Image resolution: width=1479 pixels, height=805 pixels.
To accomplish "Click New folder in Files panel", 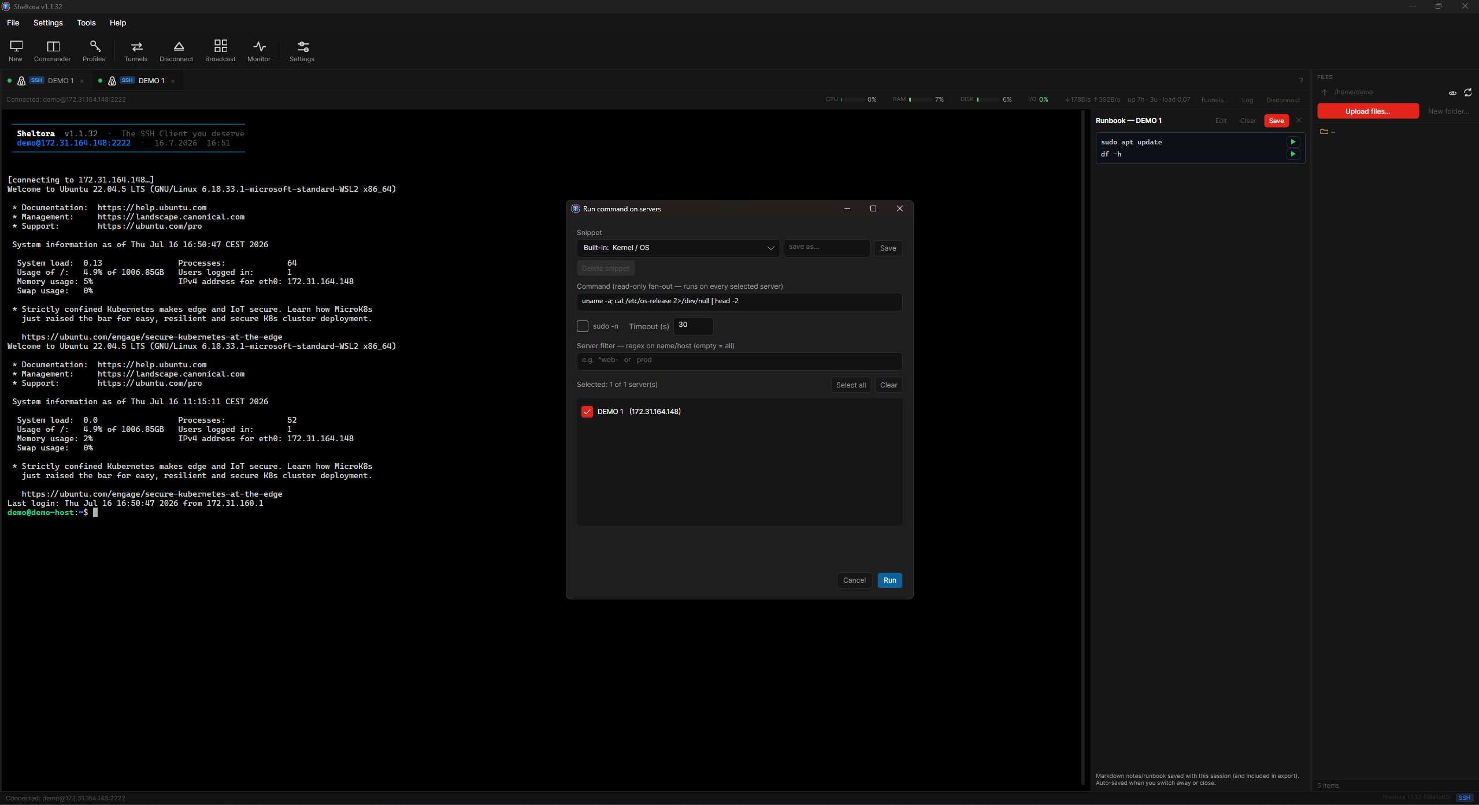I will [x=1448, y=111].
